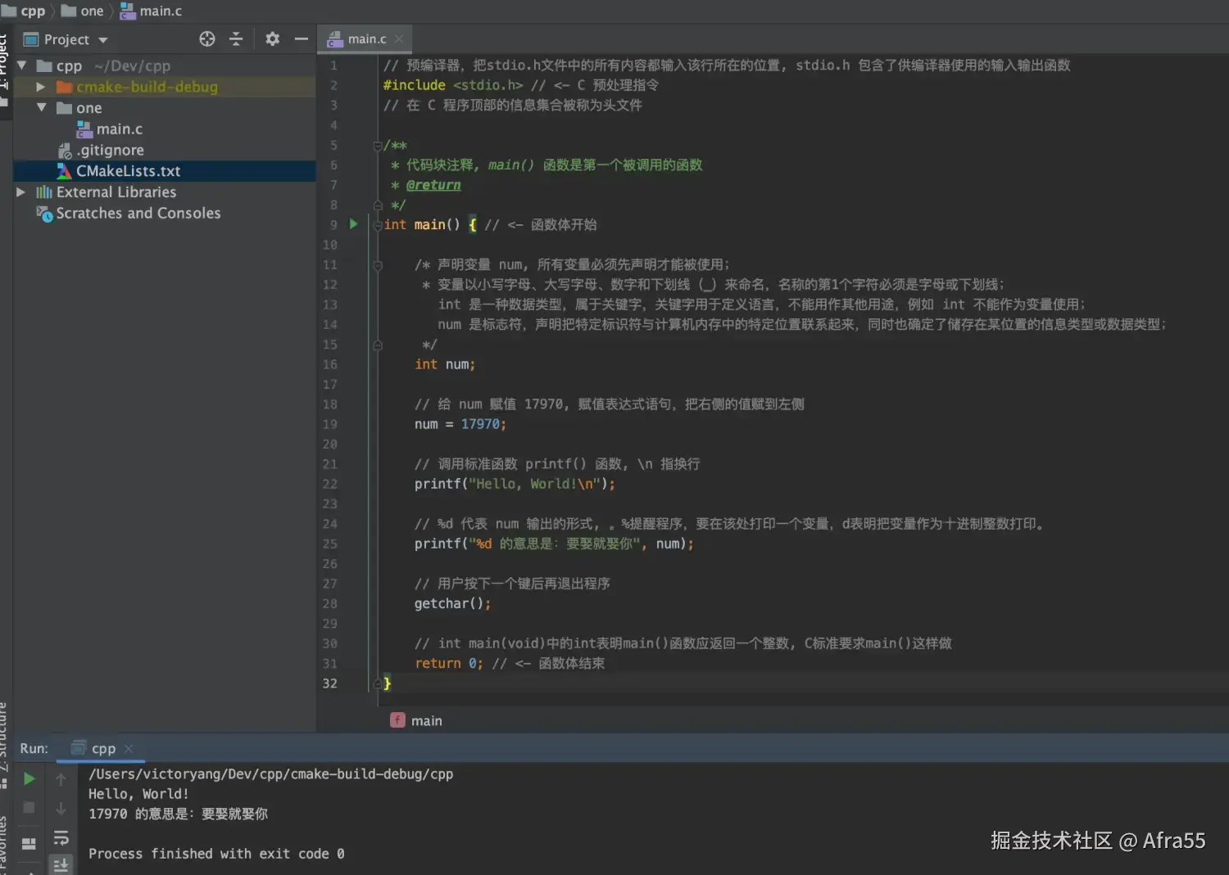This screenshot has width=1229, height=875.
Task: Hide the Project panel with the minus icon
Action: tap(301, 38)
